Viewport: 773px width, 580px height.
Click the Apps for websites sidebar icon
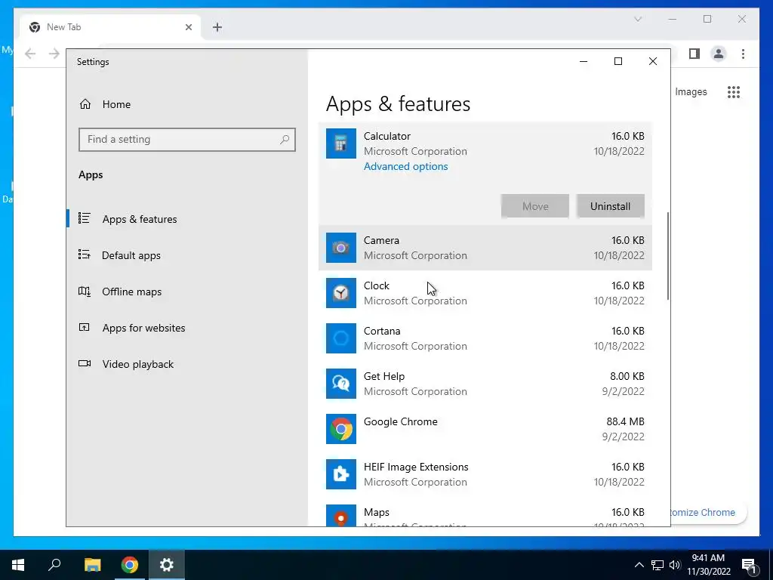(x=85, y=328)
